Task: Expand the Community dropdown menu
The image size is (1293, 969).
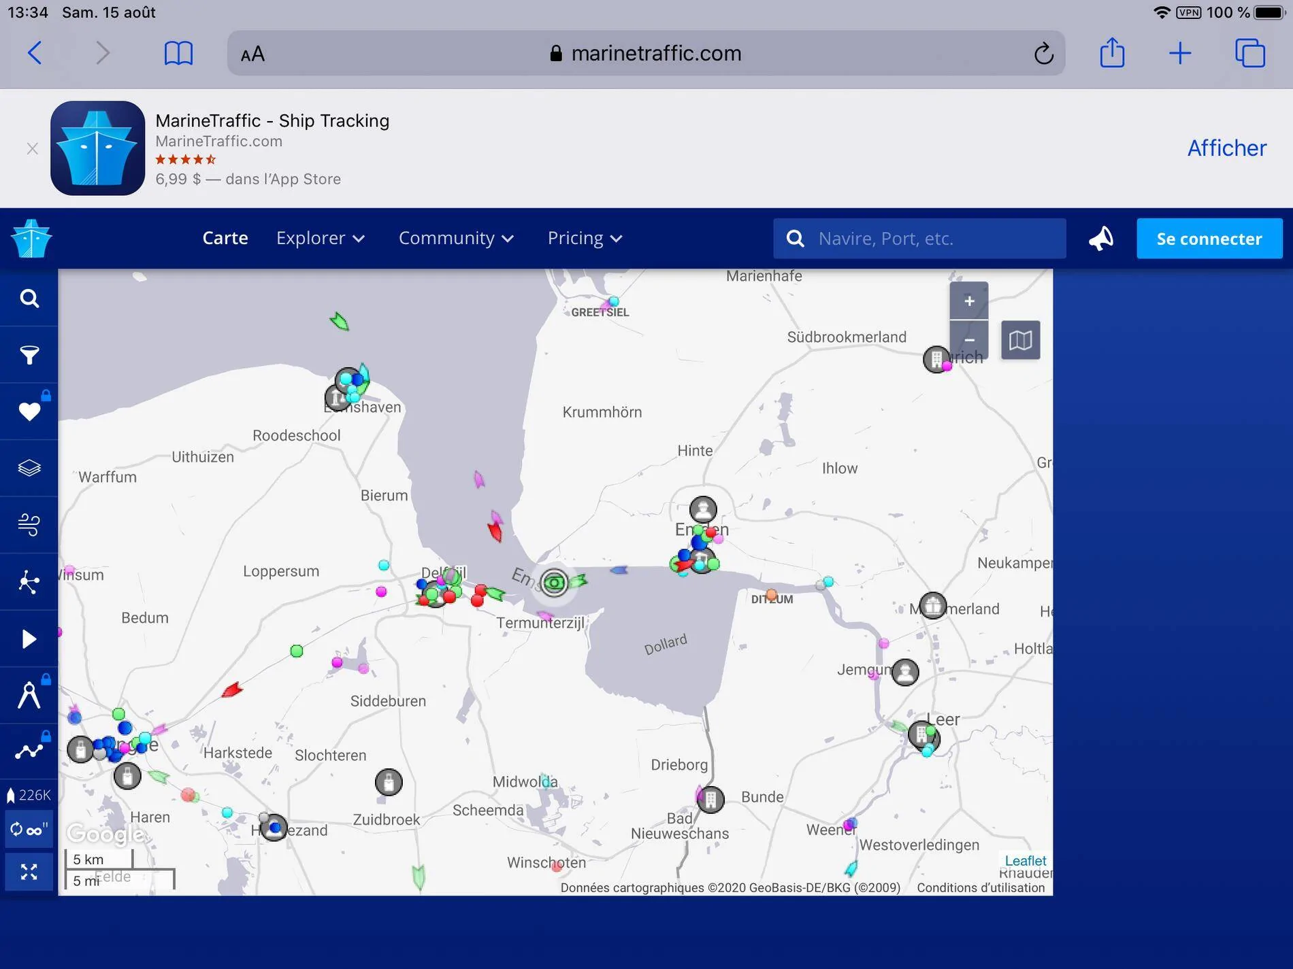Action: click(x=456, y=238)
